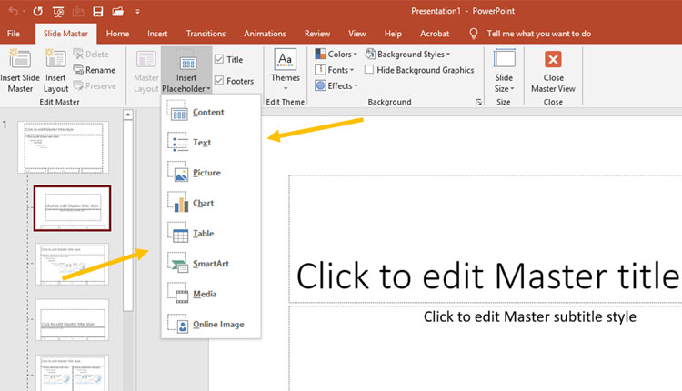Open the Themes gallery icon
Screen dimensions: 682x391
(x=286, y=61)
